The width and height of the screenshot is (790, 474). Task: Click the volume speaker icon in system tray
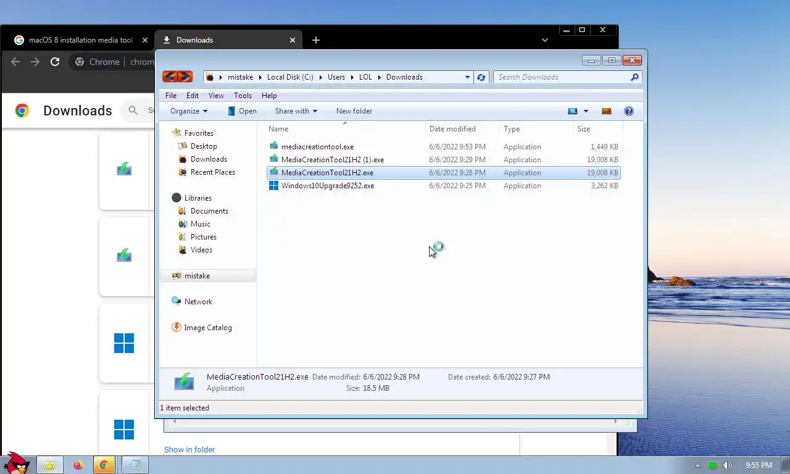[x=728, y=465]
